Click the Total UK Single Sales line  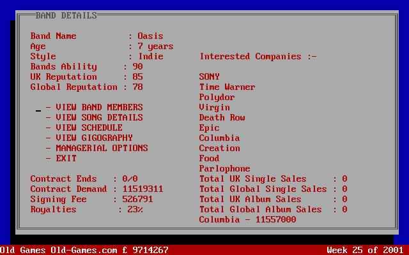coord(274,178)
